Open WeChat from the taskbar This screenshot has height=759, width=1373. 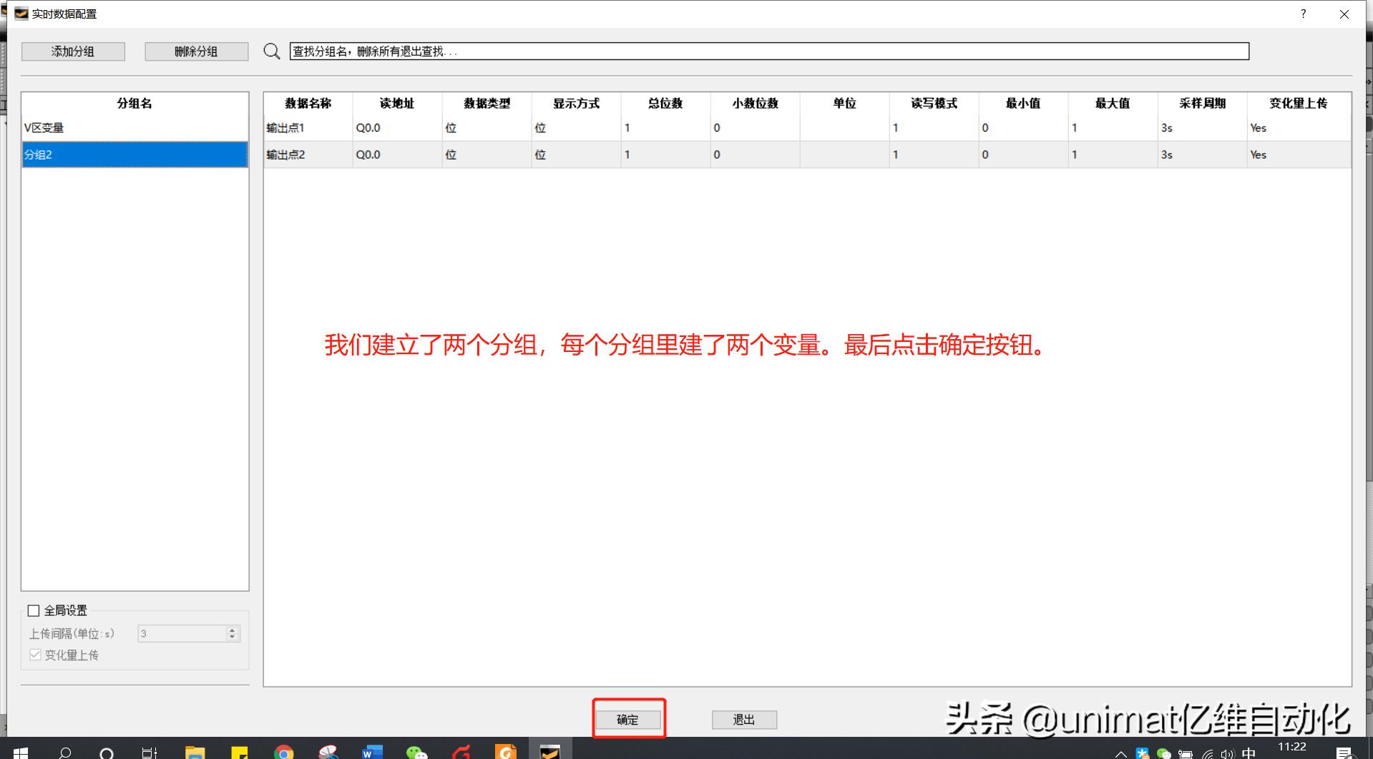(417, 751)
